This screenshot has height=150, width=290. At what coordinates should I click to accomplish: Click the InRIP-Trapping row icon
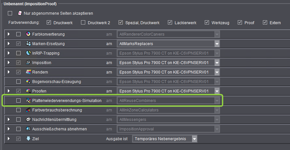click(x=28, y=53)
